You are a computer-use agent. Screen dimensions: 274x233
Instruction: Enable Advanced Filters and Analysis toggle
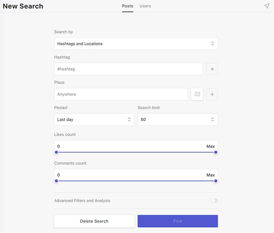pyautogui.click(x=214, y=200)
